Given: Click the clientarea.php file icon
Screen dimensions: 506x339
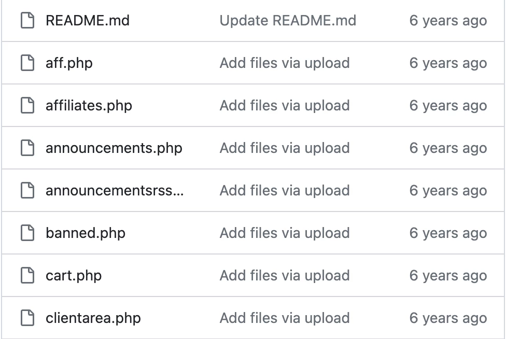Looking at the screenshot, I should click(x=26, y=318).
